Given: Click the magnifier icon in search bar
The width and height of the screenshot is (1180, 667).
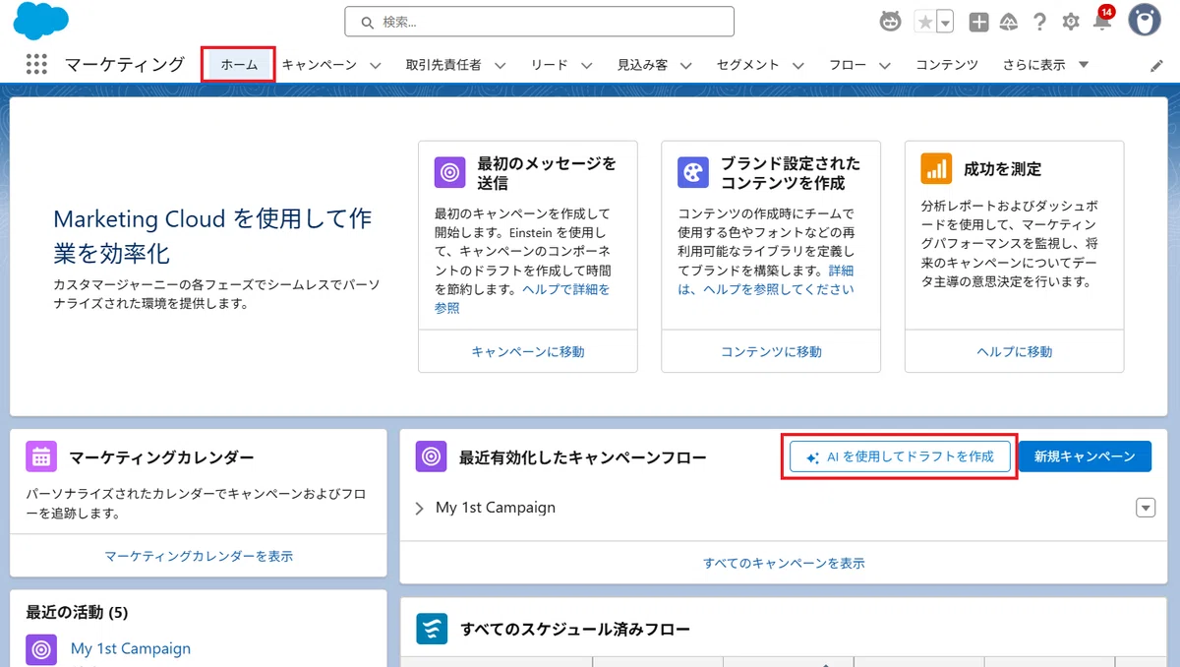Looking at the screenshot, I should pos(367,22).
